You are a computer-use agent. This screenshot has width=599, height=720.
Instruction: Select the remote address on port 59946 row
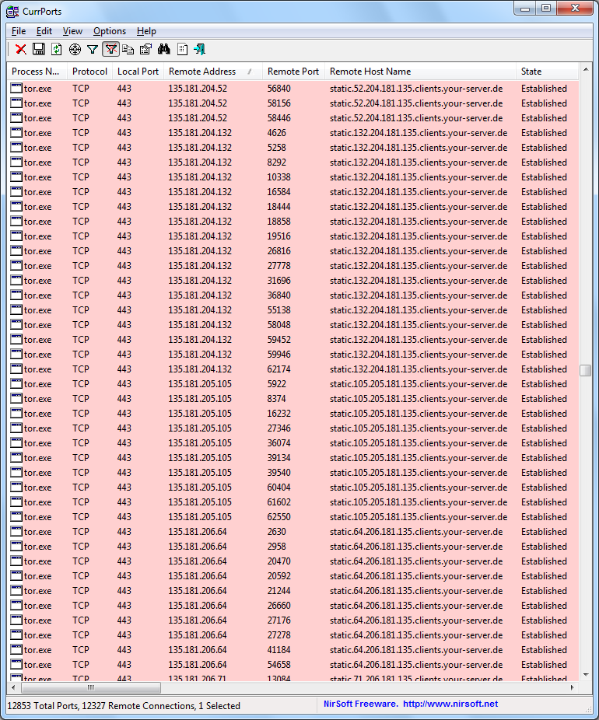tap(200, 355)
